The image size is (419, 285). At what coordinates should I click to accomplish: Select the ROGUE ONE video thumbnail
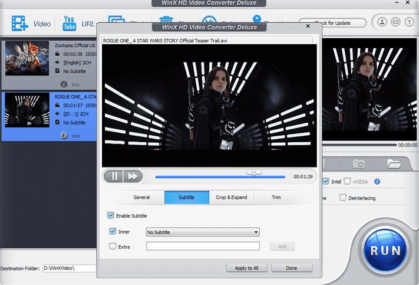pyautogui.click(x=27, y=110)
